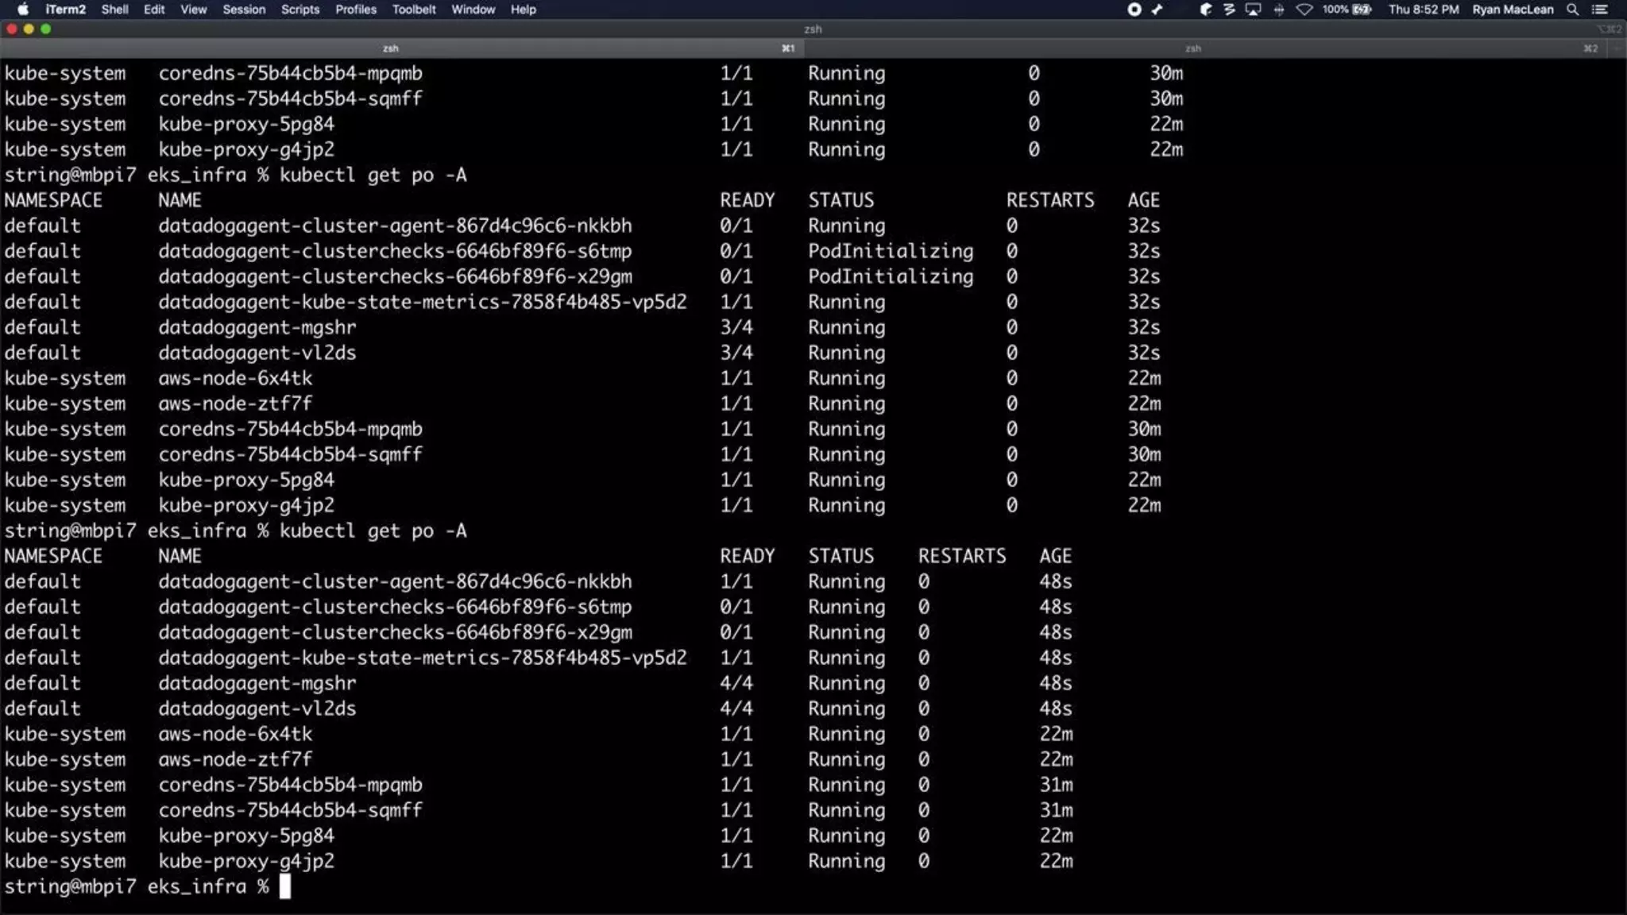1627x915 pixels.
Task: Open the Profiles menu
Action: [x=355, y=10]
